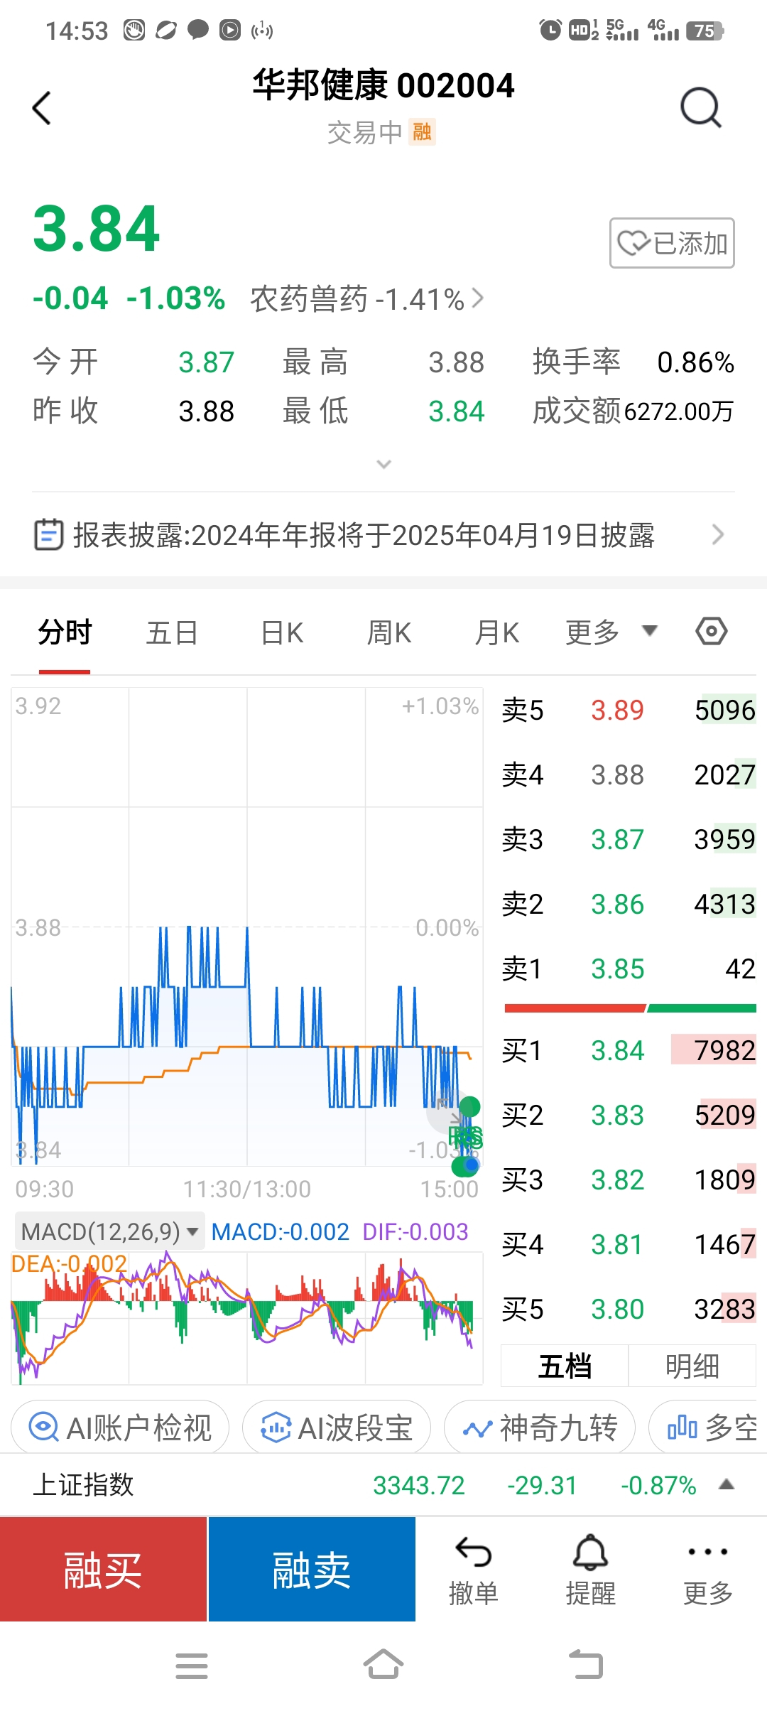
Task: Tap the intraday price chart
Action: (x=247, y=926)
